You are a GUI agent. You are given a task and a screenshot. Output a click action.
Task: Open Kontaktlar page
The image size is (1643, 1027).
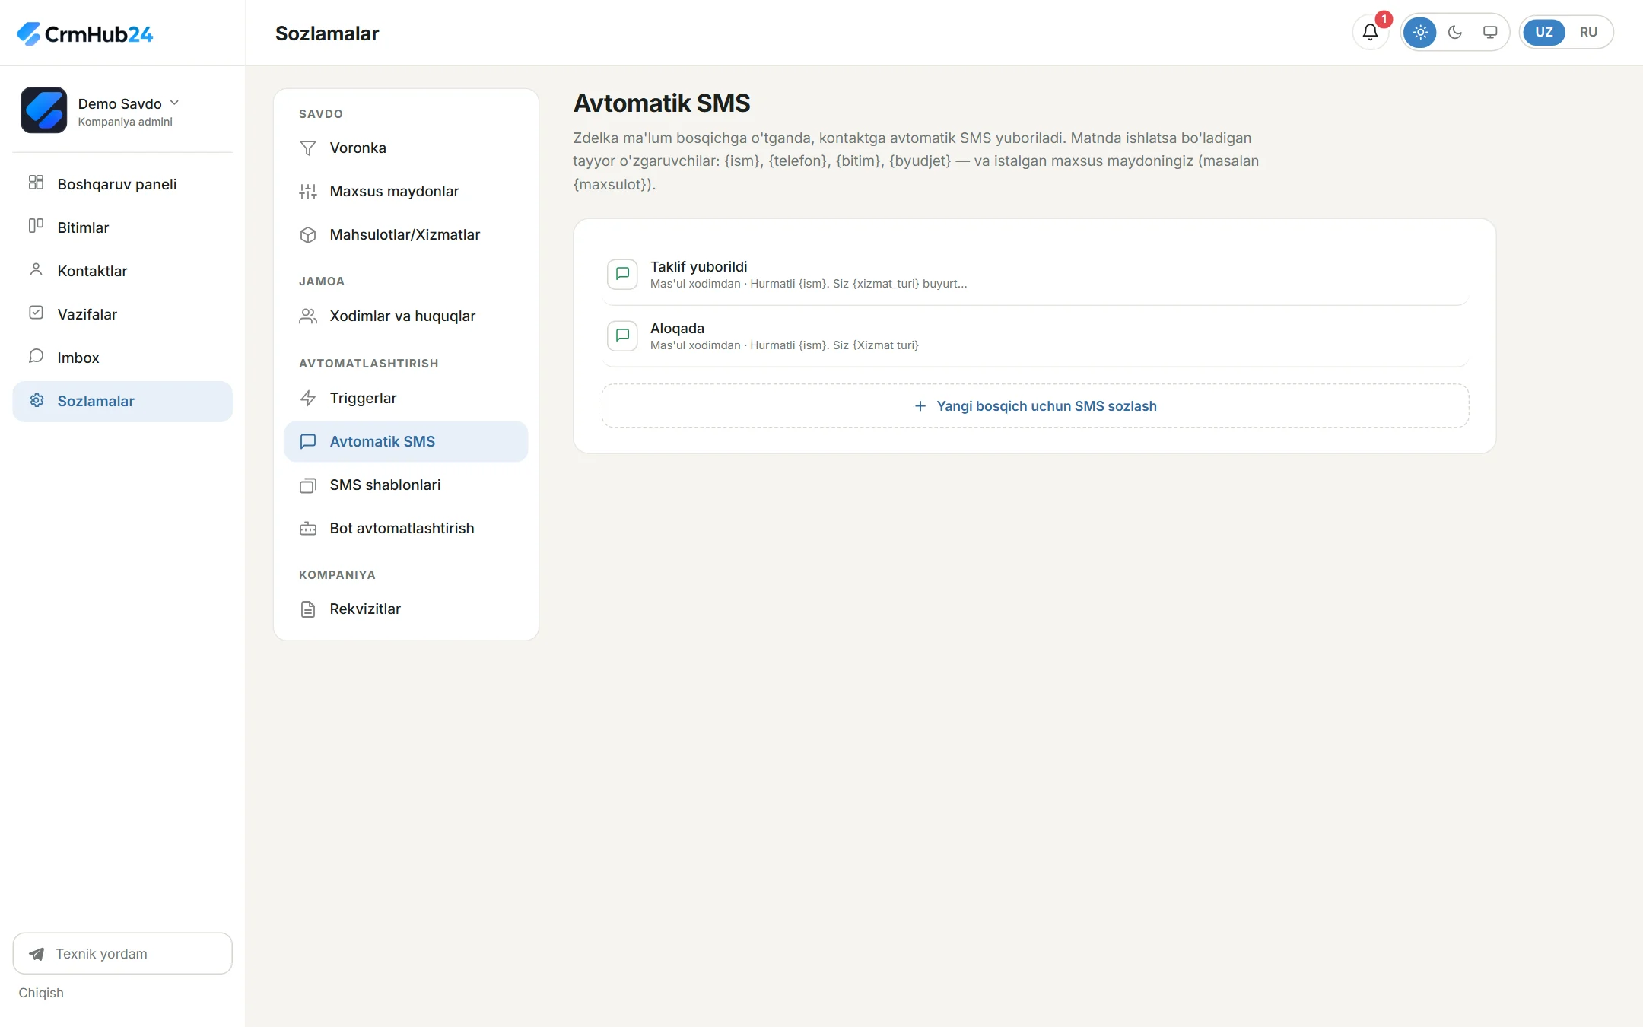tap(122, 271)
